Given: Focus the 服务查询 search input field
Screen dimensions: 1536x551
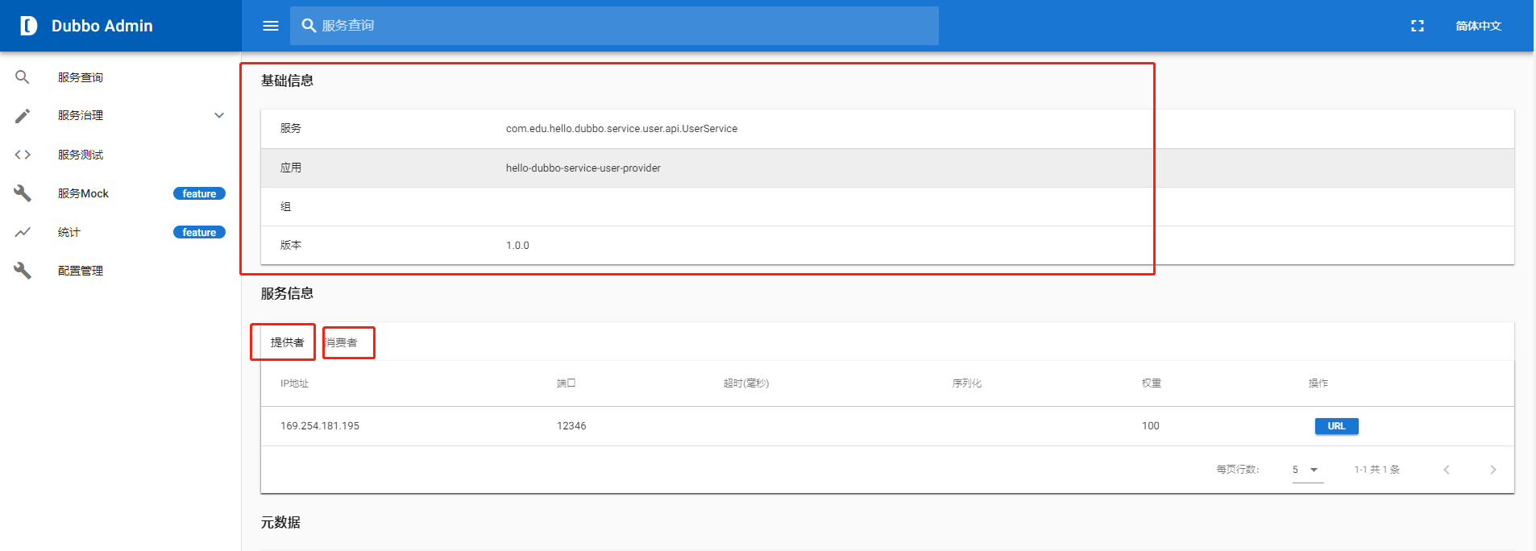Looking at the screenshot, I should click(x=614, y=26).
